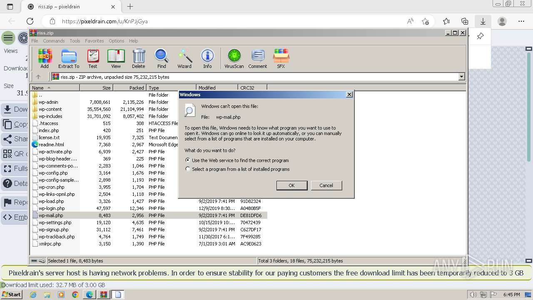This screenshot has height=300, width=533.
Task: Select the wp-includes folder
Action: coord(50,116)
